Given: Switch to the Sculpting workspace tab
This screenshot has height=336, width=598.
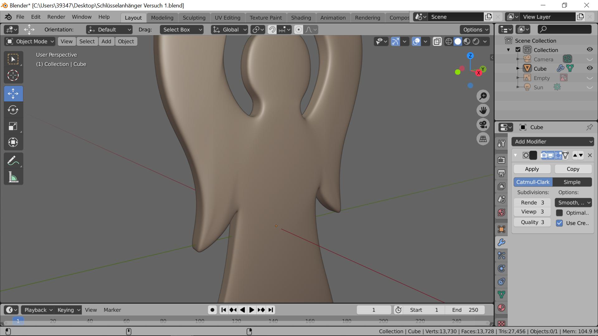Looking at the screenshot, I should tap(194, 18).
